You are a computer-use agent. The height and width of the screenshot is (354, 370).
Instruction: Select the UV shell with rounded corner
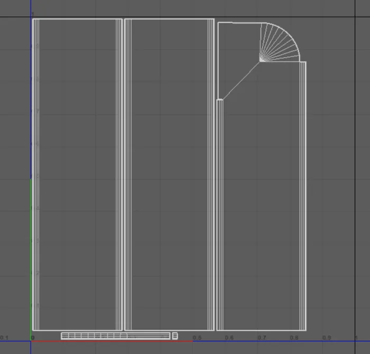click(262, 176)
